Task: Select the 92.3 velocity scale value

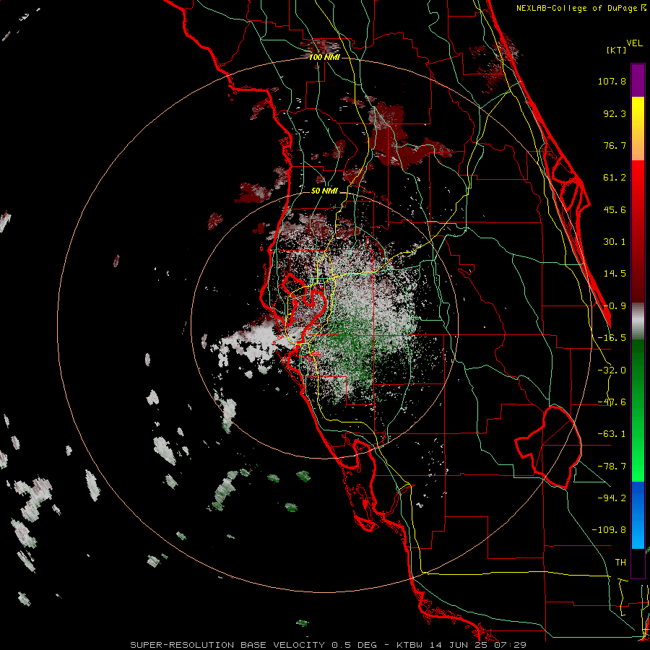Action: pos(615,113)
